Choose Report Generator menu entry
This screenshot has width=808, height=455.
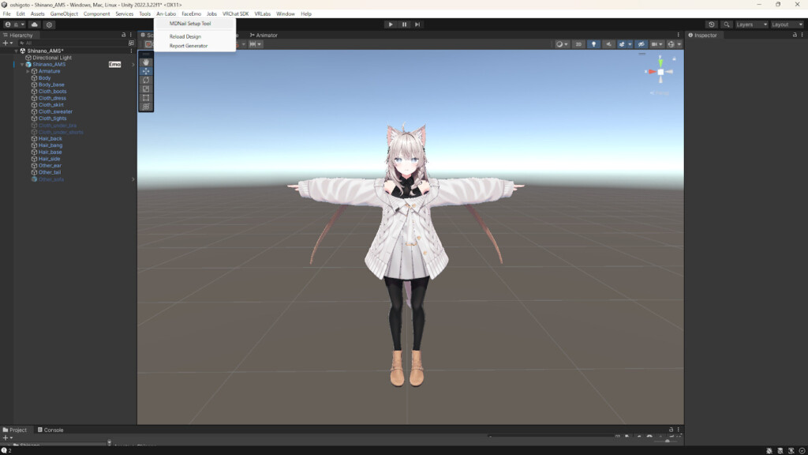tap(189, 46)
